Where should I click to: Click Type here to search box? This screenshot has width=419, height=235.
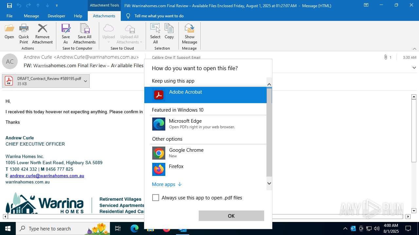tap(64, 228)
